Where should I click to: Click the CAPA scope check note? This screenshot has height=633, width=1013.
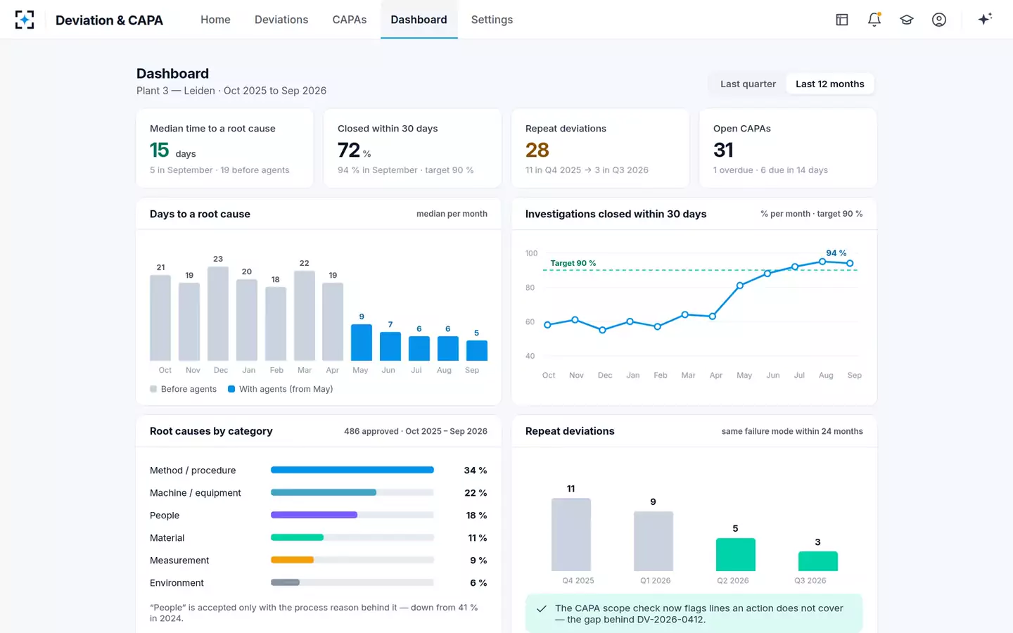pos(694,613)
